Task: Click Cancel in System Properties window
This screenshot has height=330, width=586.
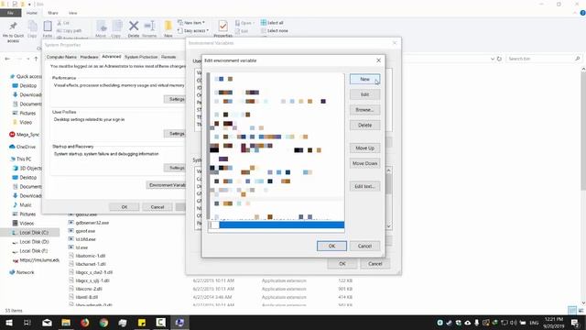Action: click(157, 207)
